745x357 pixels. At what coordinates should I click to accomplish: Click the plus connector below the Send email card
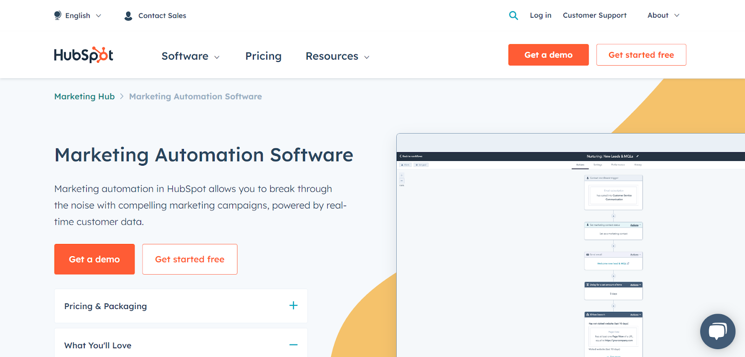(x=613, y=276)
